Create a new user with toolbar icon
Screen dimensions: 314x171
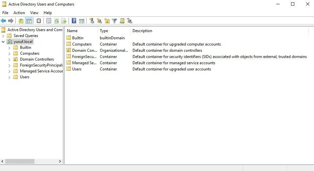(x=92, y=21)
